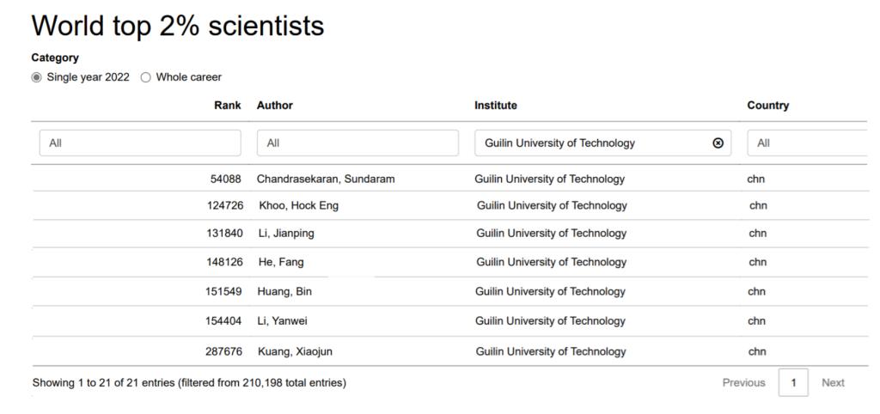Click the He, Fang author entry
Screen dimensions: 880x414
281,262
